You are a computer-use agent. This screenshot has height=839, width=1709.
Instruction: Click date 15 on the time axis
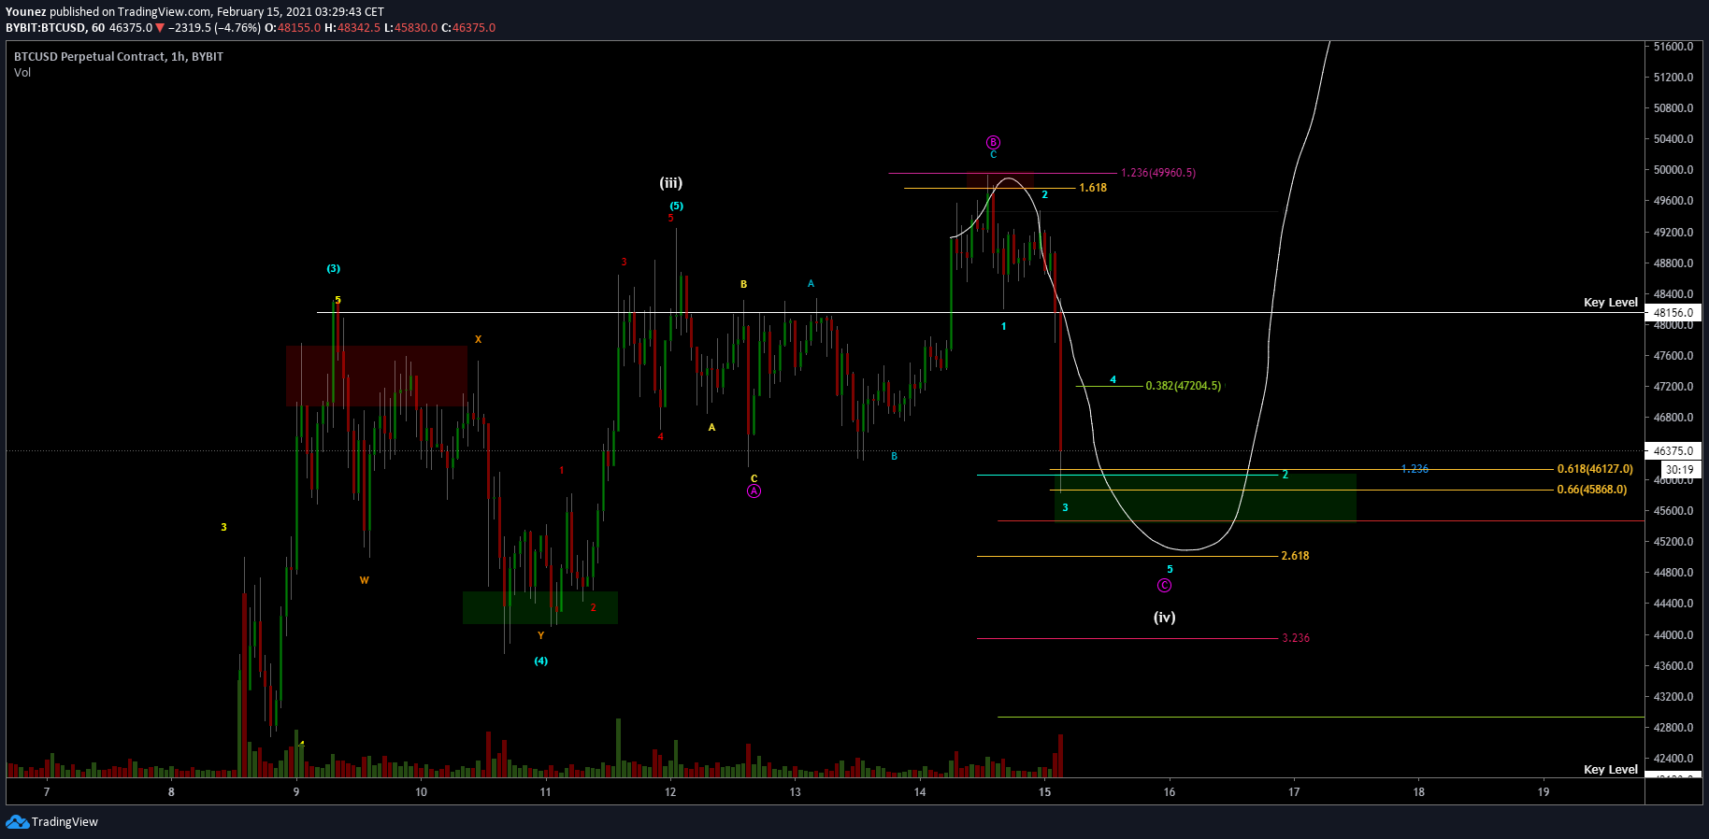(x=1044, y=792)
